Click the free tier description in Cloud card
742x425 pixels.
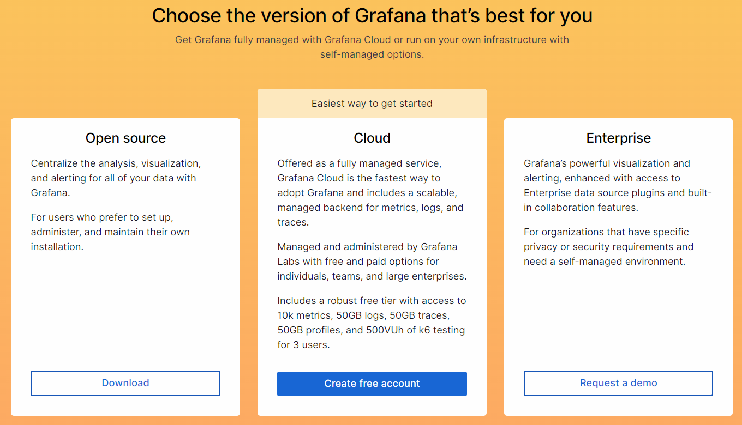[372, 323]
